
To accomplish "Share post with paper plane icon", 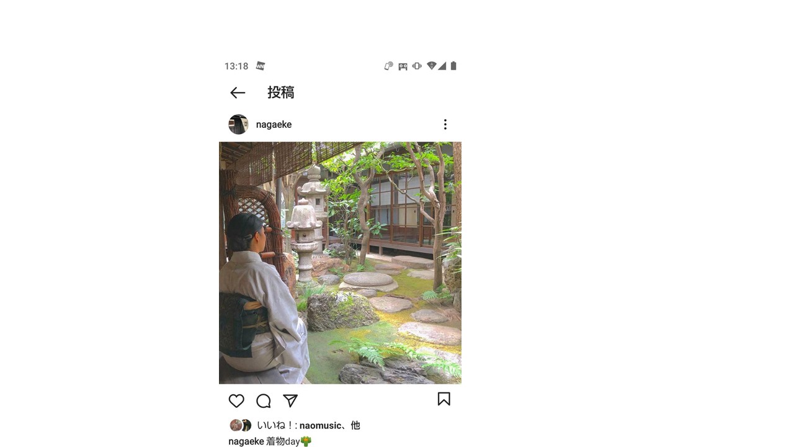I will (x=290, y=401).
